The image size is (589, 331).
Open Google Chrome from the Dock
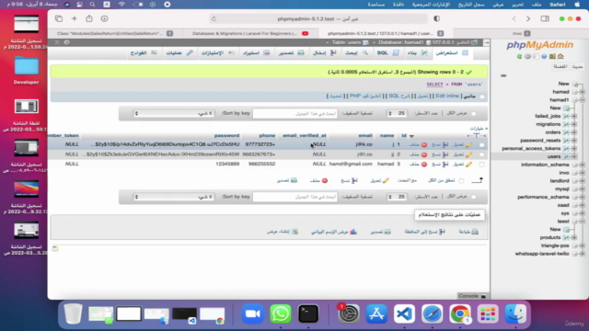click(460, 314)
